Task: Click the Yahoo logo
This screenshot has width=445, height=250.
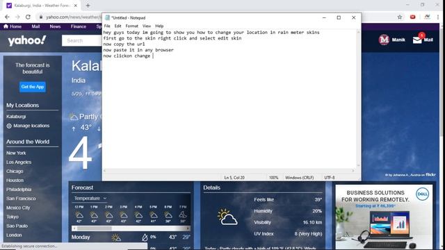Action: [27, 40]
